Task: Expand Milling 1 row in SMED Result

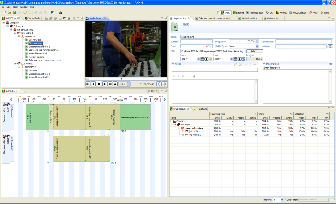Action: pyautogui.click(x=183, y=135)
